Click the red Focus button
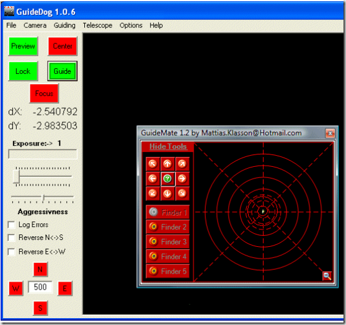This screenshot has height=325, width=346. (x=44, y=94)
